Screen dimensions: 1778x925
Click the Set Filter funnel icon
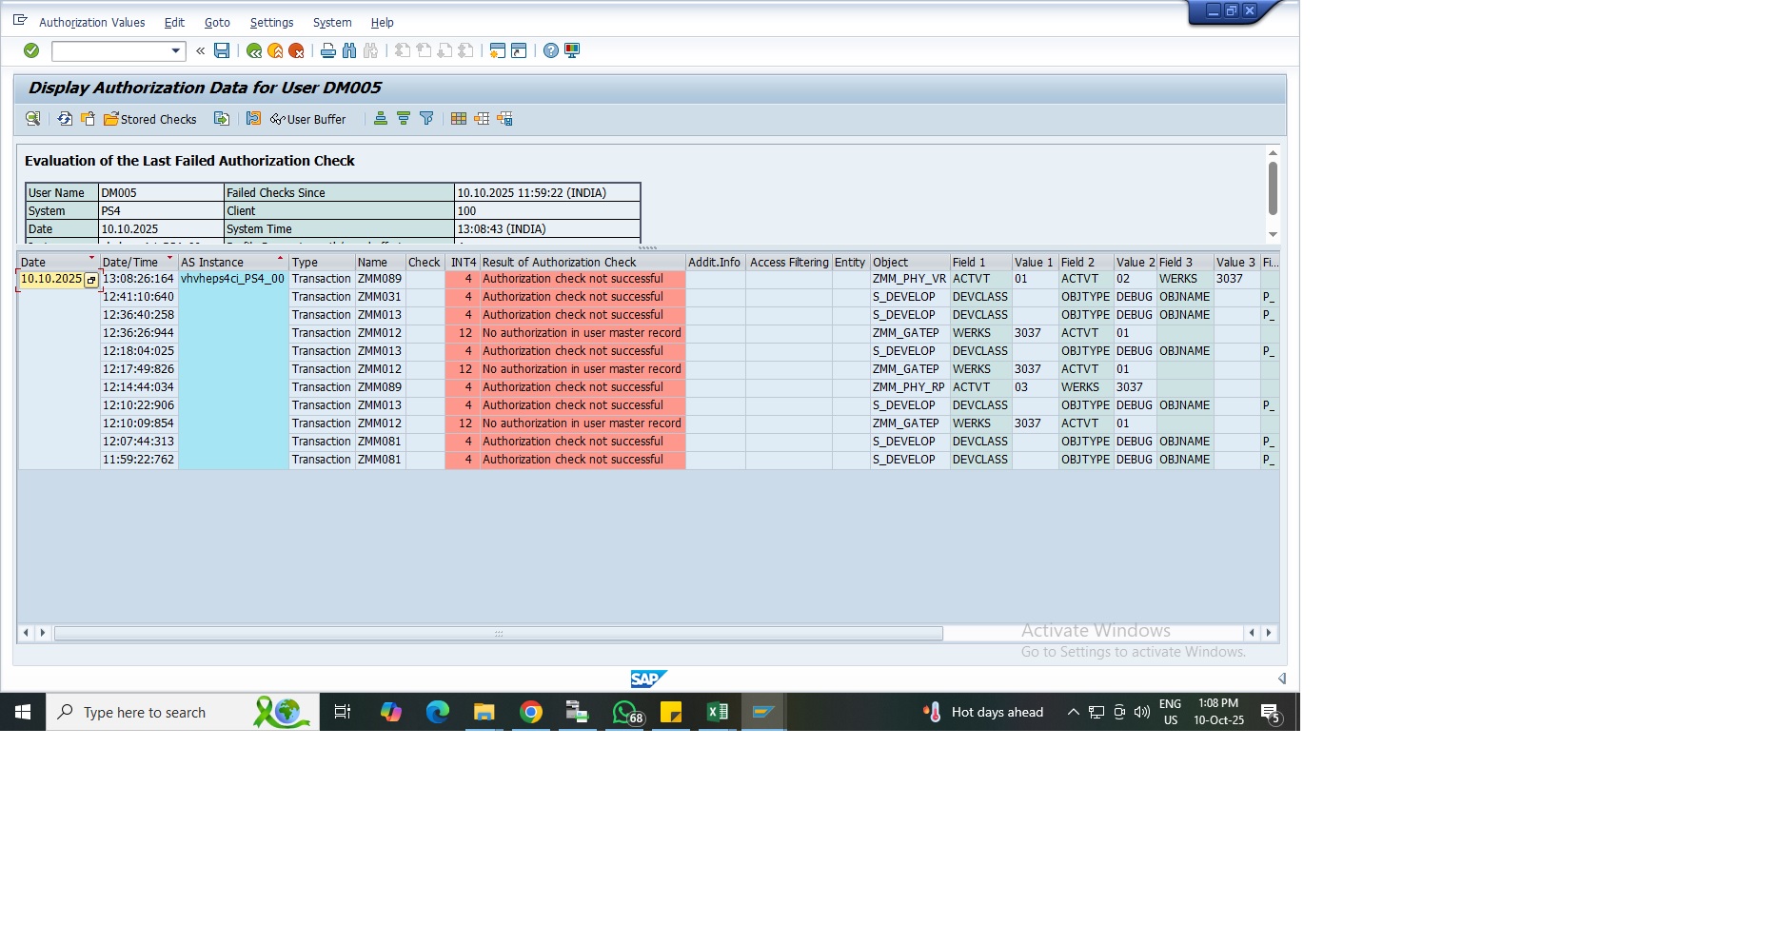[x=426, y=119]
